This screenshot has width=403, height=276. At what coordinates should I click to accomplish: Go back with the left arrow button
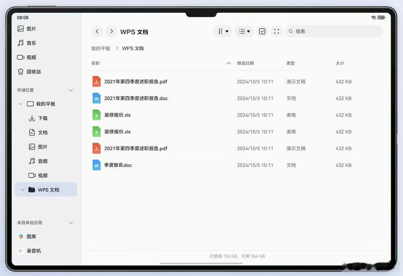coord(97,31)
